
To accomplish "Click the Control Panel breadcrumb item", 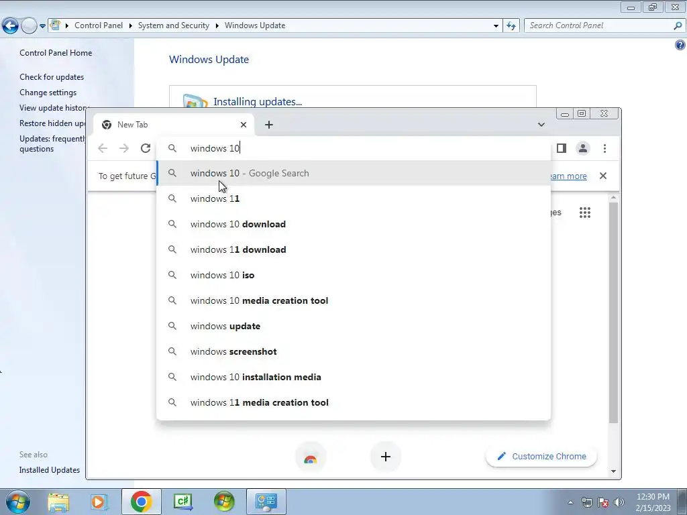I will point(99,25).
